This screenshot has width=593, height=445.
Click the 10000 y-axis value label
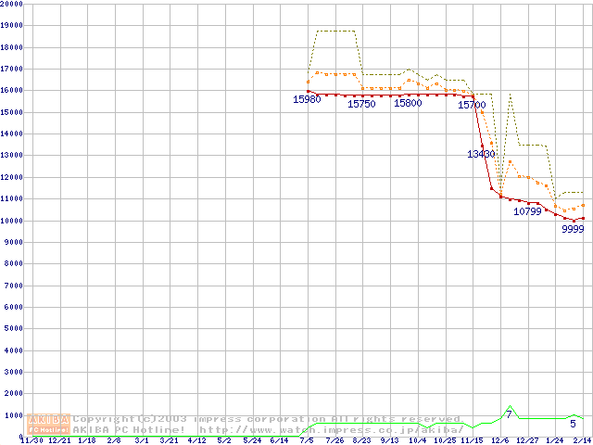point(12,221)
